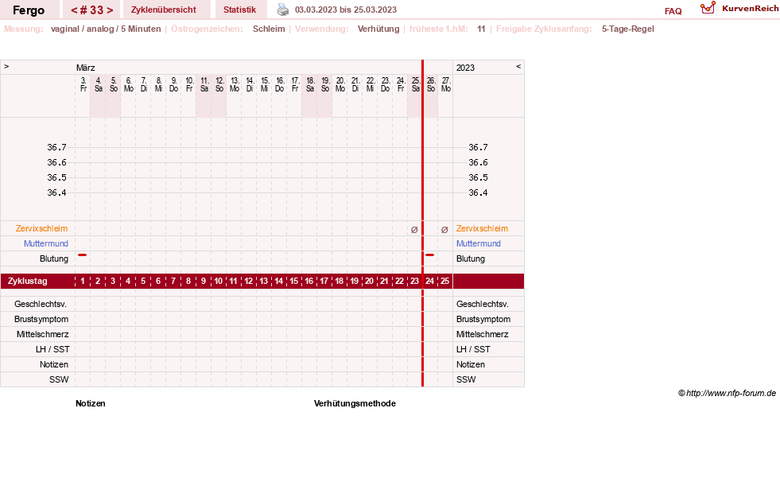The height and width of the screenshot is (482, 780).
Task: Click the right Zervixschleim label
Action: coord(482,228)
